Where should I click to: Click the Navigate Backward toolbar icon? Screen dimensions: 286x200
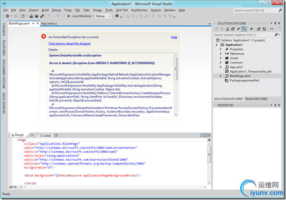[7, 16]
